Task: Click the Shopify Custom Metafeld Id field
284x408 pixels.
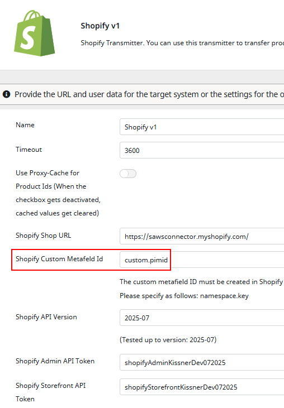Action: 202,260
